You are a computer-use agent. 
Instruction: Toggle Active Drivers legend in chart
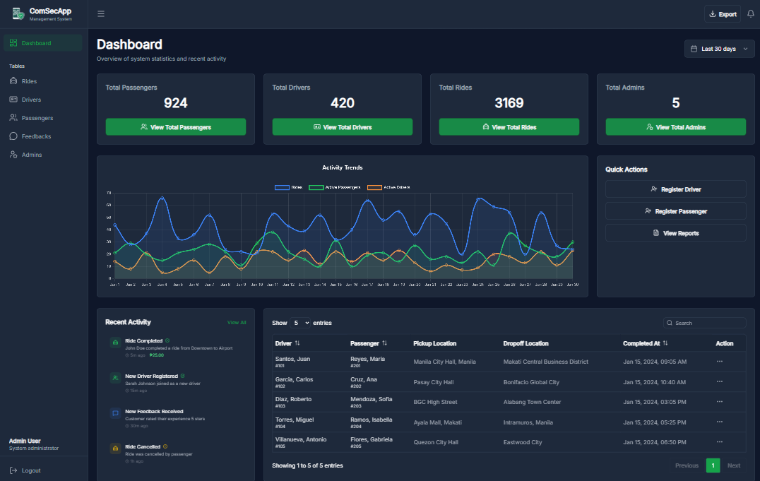click(388, 187)
